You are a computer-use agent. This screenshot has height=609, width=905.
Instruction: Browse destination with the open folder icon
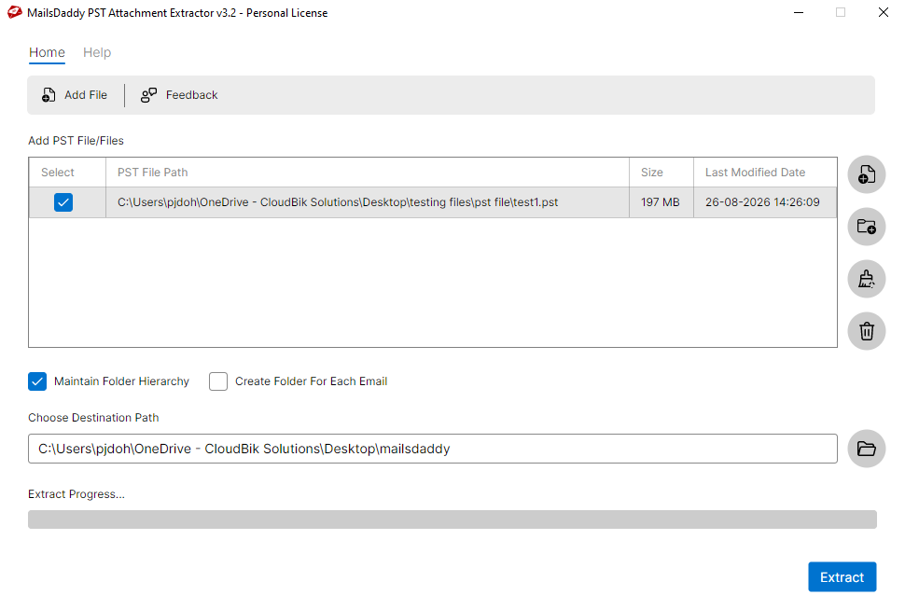(x=867, y=449)
